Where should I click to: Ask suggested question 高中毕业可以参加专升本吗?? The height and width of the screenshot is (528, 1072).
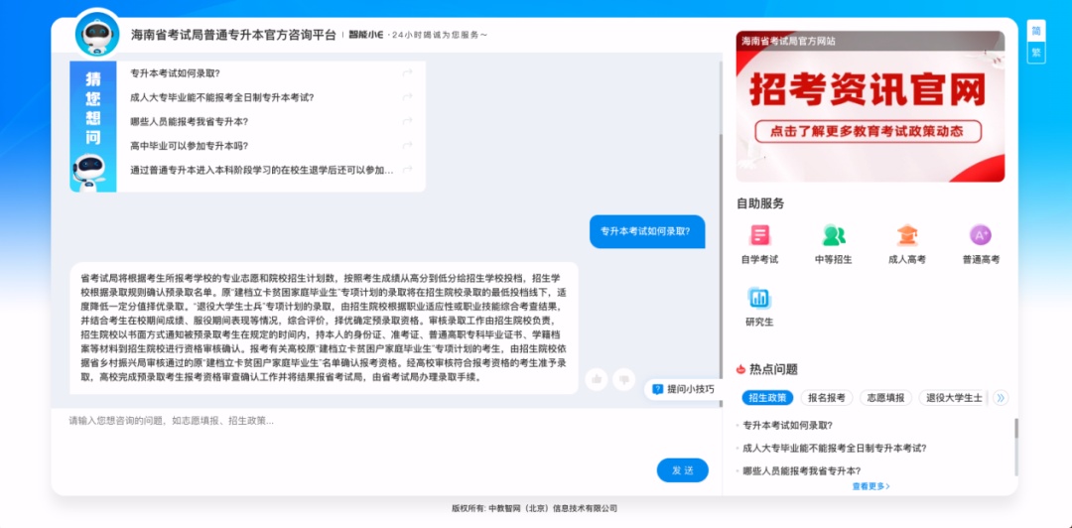click(x=190, y=145)
